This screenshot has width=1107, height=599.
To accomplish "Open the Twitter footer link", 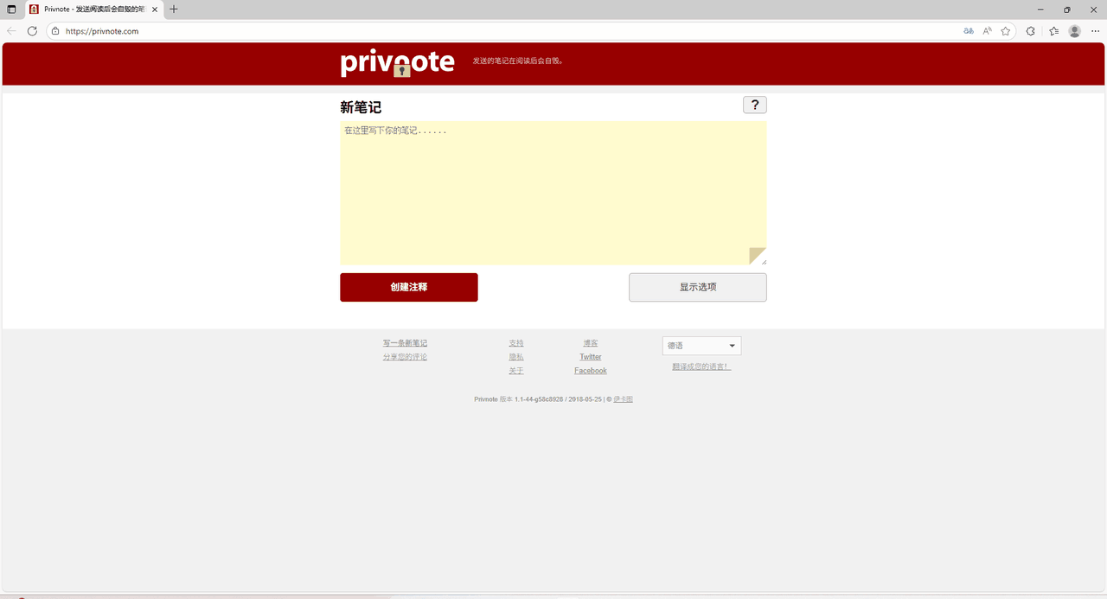I will [x=591, y=357].
